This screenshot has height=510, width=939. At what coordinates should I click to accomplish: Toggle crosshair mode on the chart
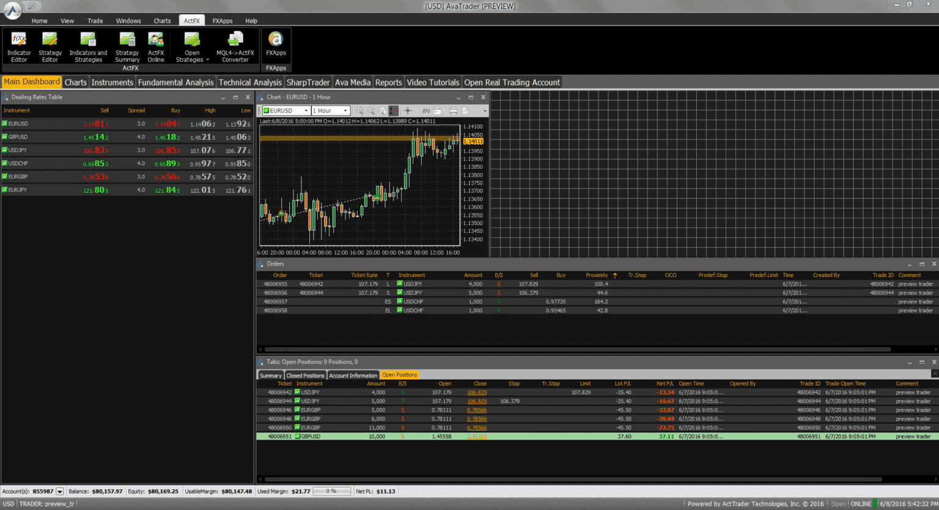point(408,111)
